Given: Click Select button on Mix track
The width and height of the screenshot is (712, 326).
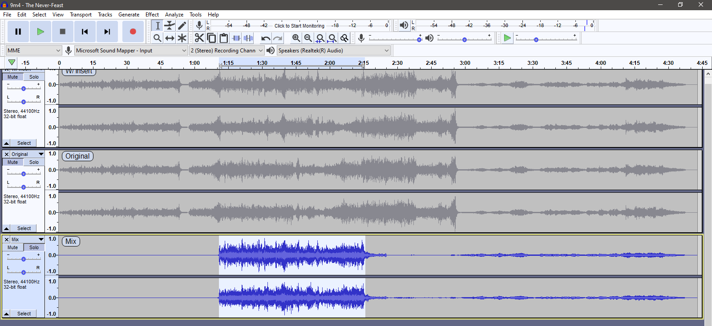Looking at the screenshot, I should click(24, 314).
